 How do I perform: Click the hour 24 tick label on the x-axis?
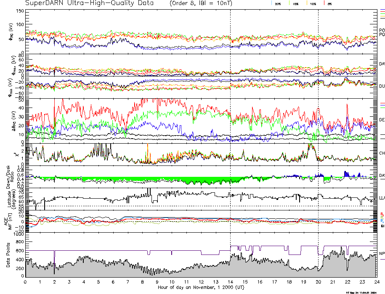click(x=377, y=282)
